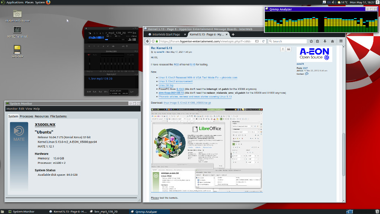Quote the Re: Kernel 5.13 post

[289, 49]
